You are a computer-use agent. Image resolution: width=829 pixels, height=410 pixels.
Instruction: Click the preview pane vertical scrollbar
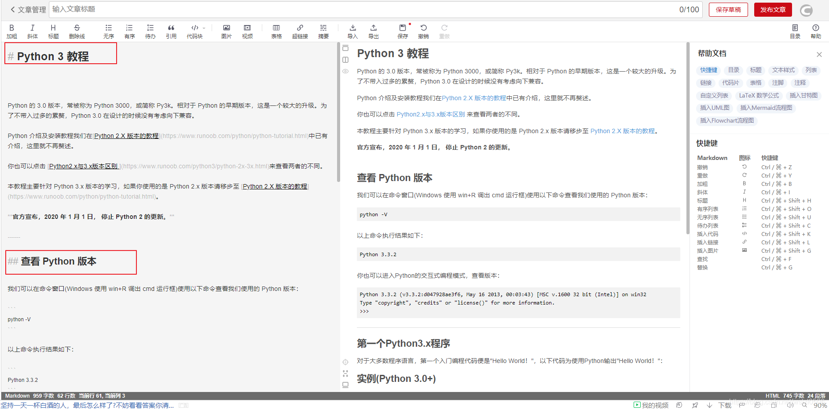(687, 138)
